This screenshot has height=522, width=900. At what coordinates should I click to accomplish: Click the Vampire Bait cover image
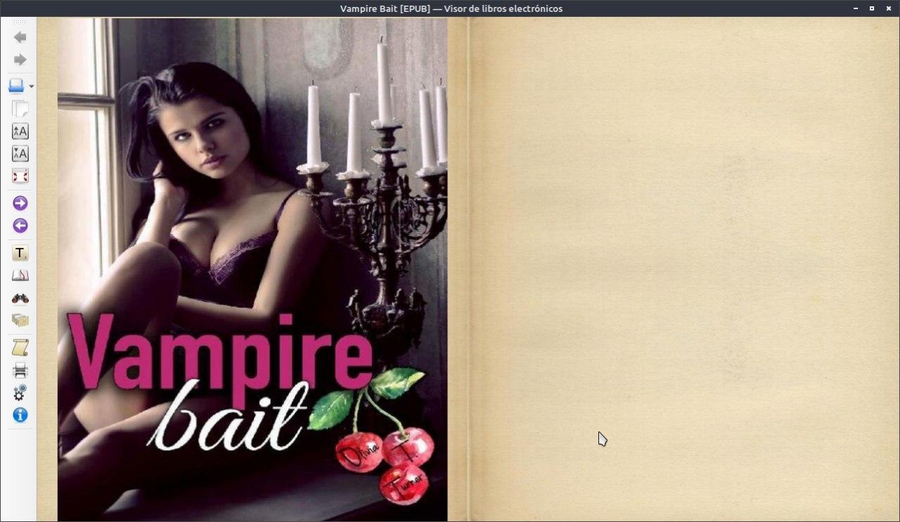(252, 270)
